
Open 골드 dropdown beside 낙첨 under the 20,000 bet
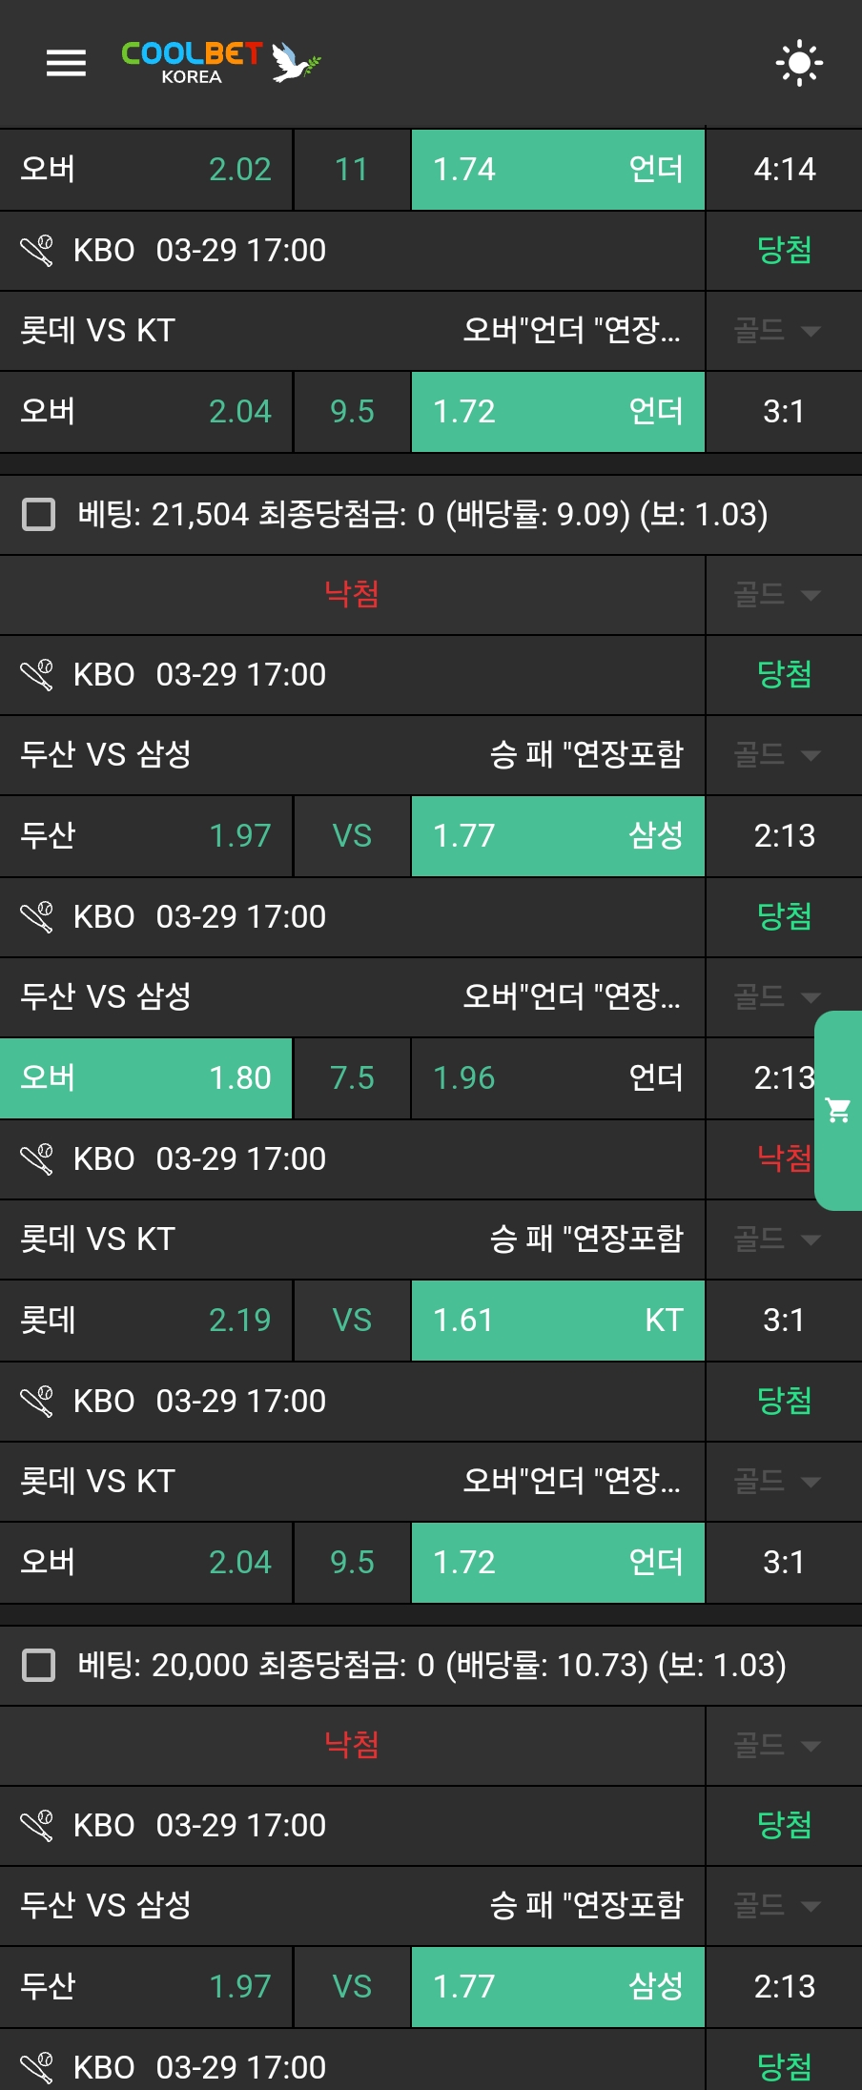pyautogui.click(x=776, y=1745)
